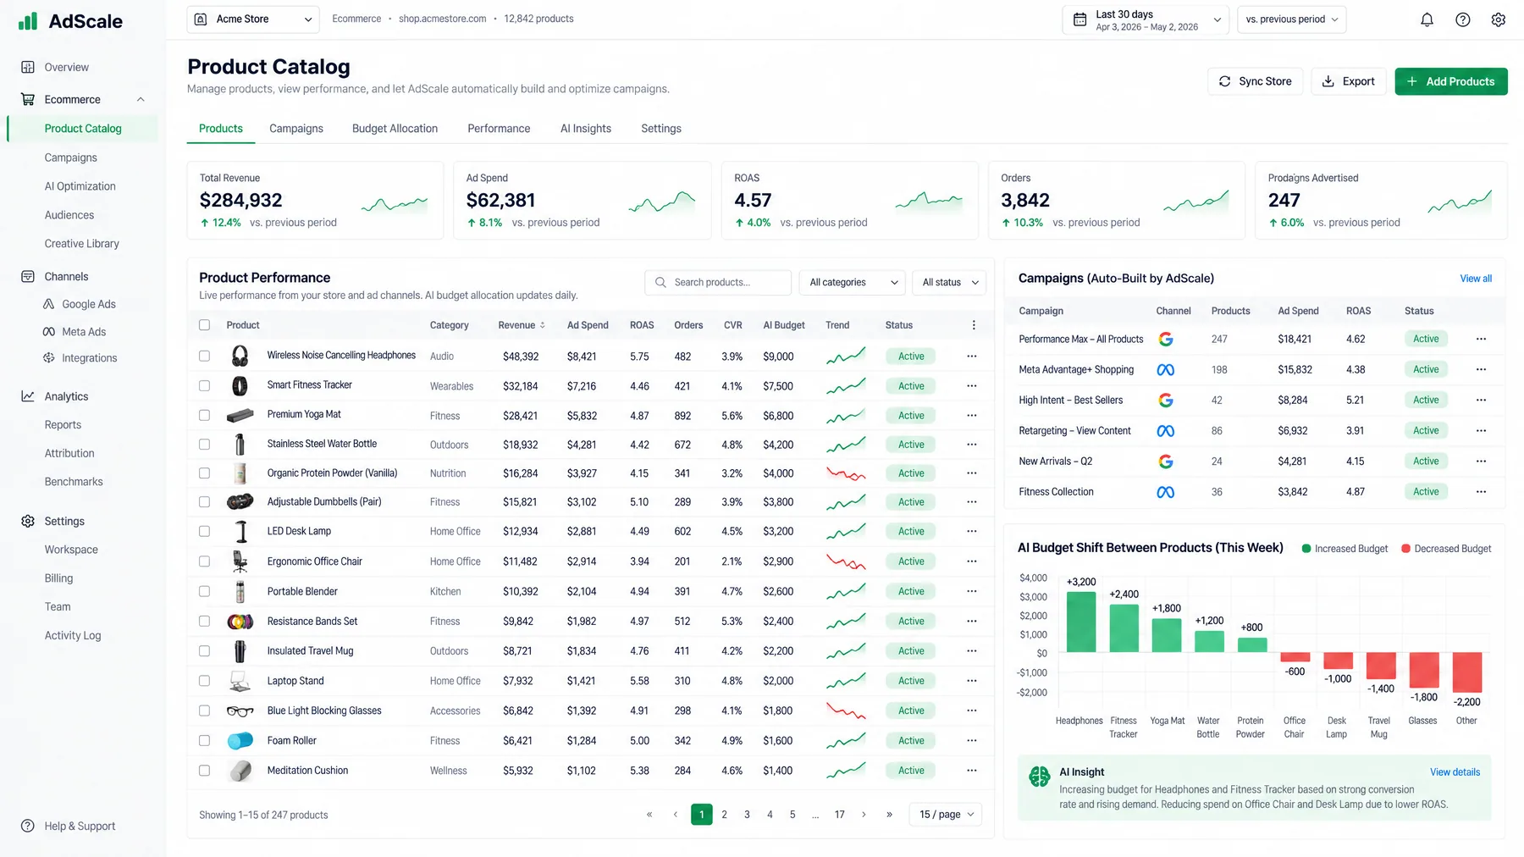Click the AdScale logo
The width and height of the screenshot is (1524, 857).
[x=70, y=21]
